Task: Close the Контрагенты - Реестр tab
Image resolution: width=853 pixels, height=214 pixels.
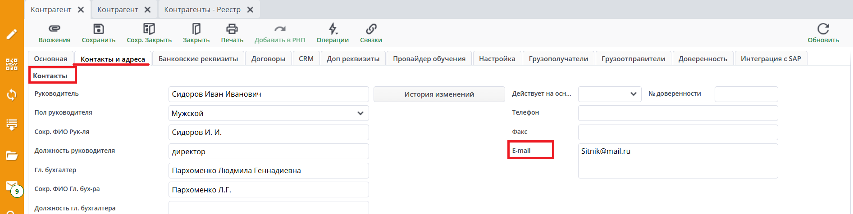Action: [251, 9]
